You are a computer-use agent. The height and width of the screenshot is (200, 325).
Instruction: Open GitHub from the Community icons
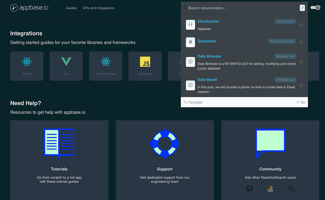249,188
